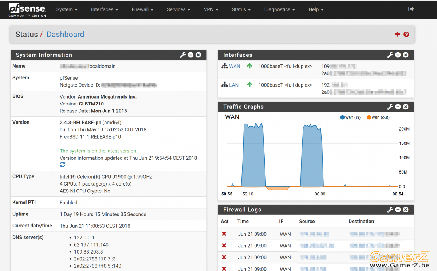The image size is (437, 271).
Task: Click the Time column header in Firewall Logs
Action: click(243, 221)
